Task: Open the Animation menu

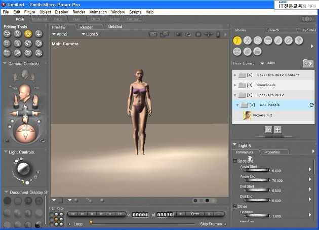Action: 98,12
